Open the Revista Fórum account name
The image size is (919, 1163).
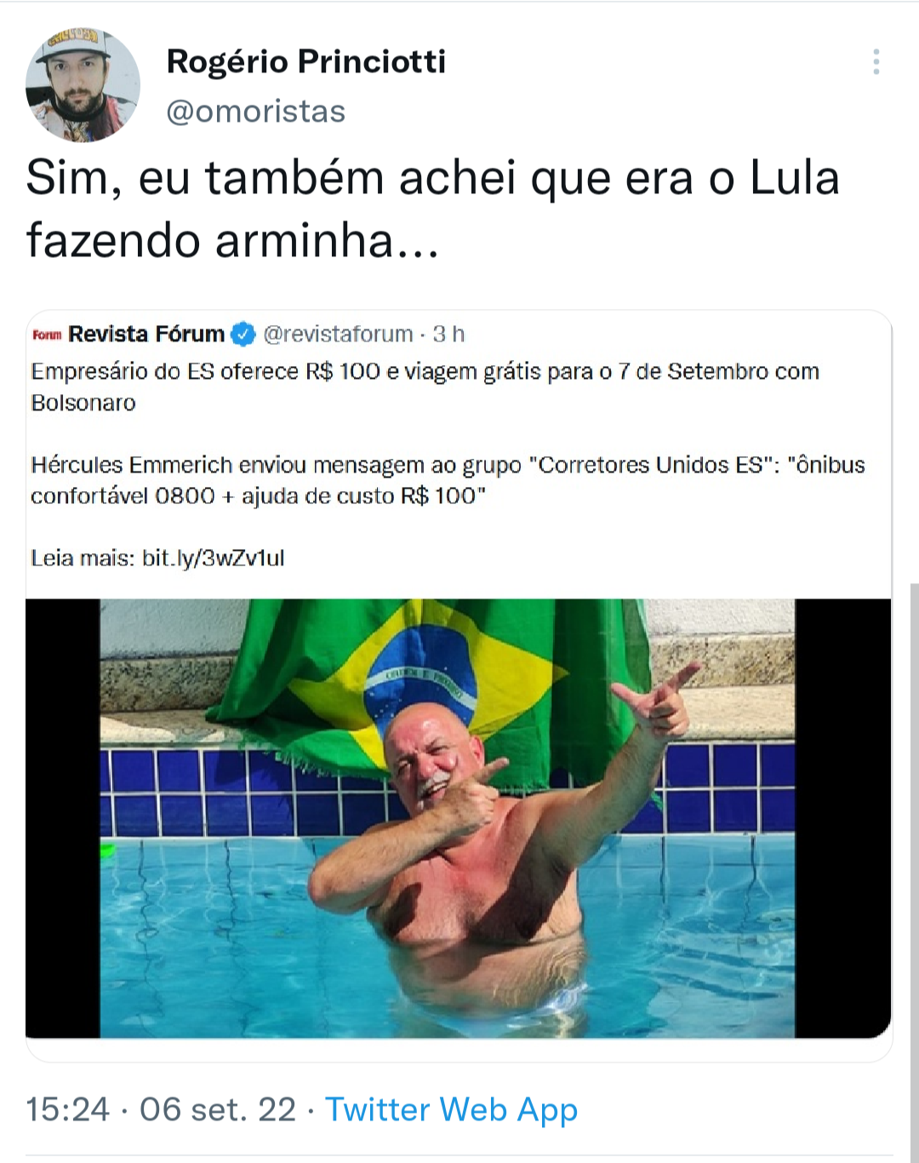pyautogui.click(x=146, y=334)
